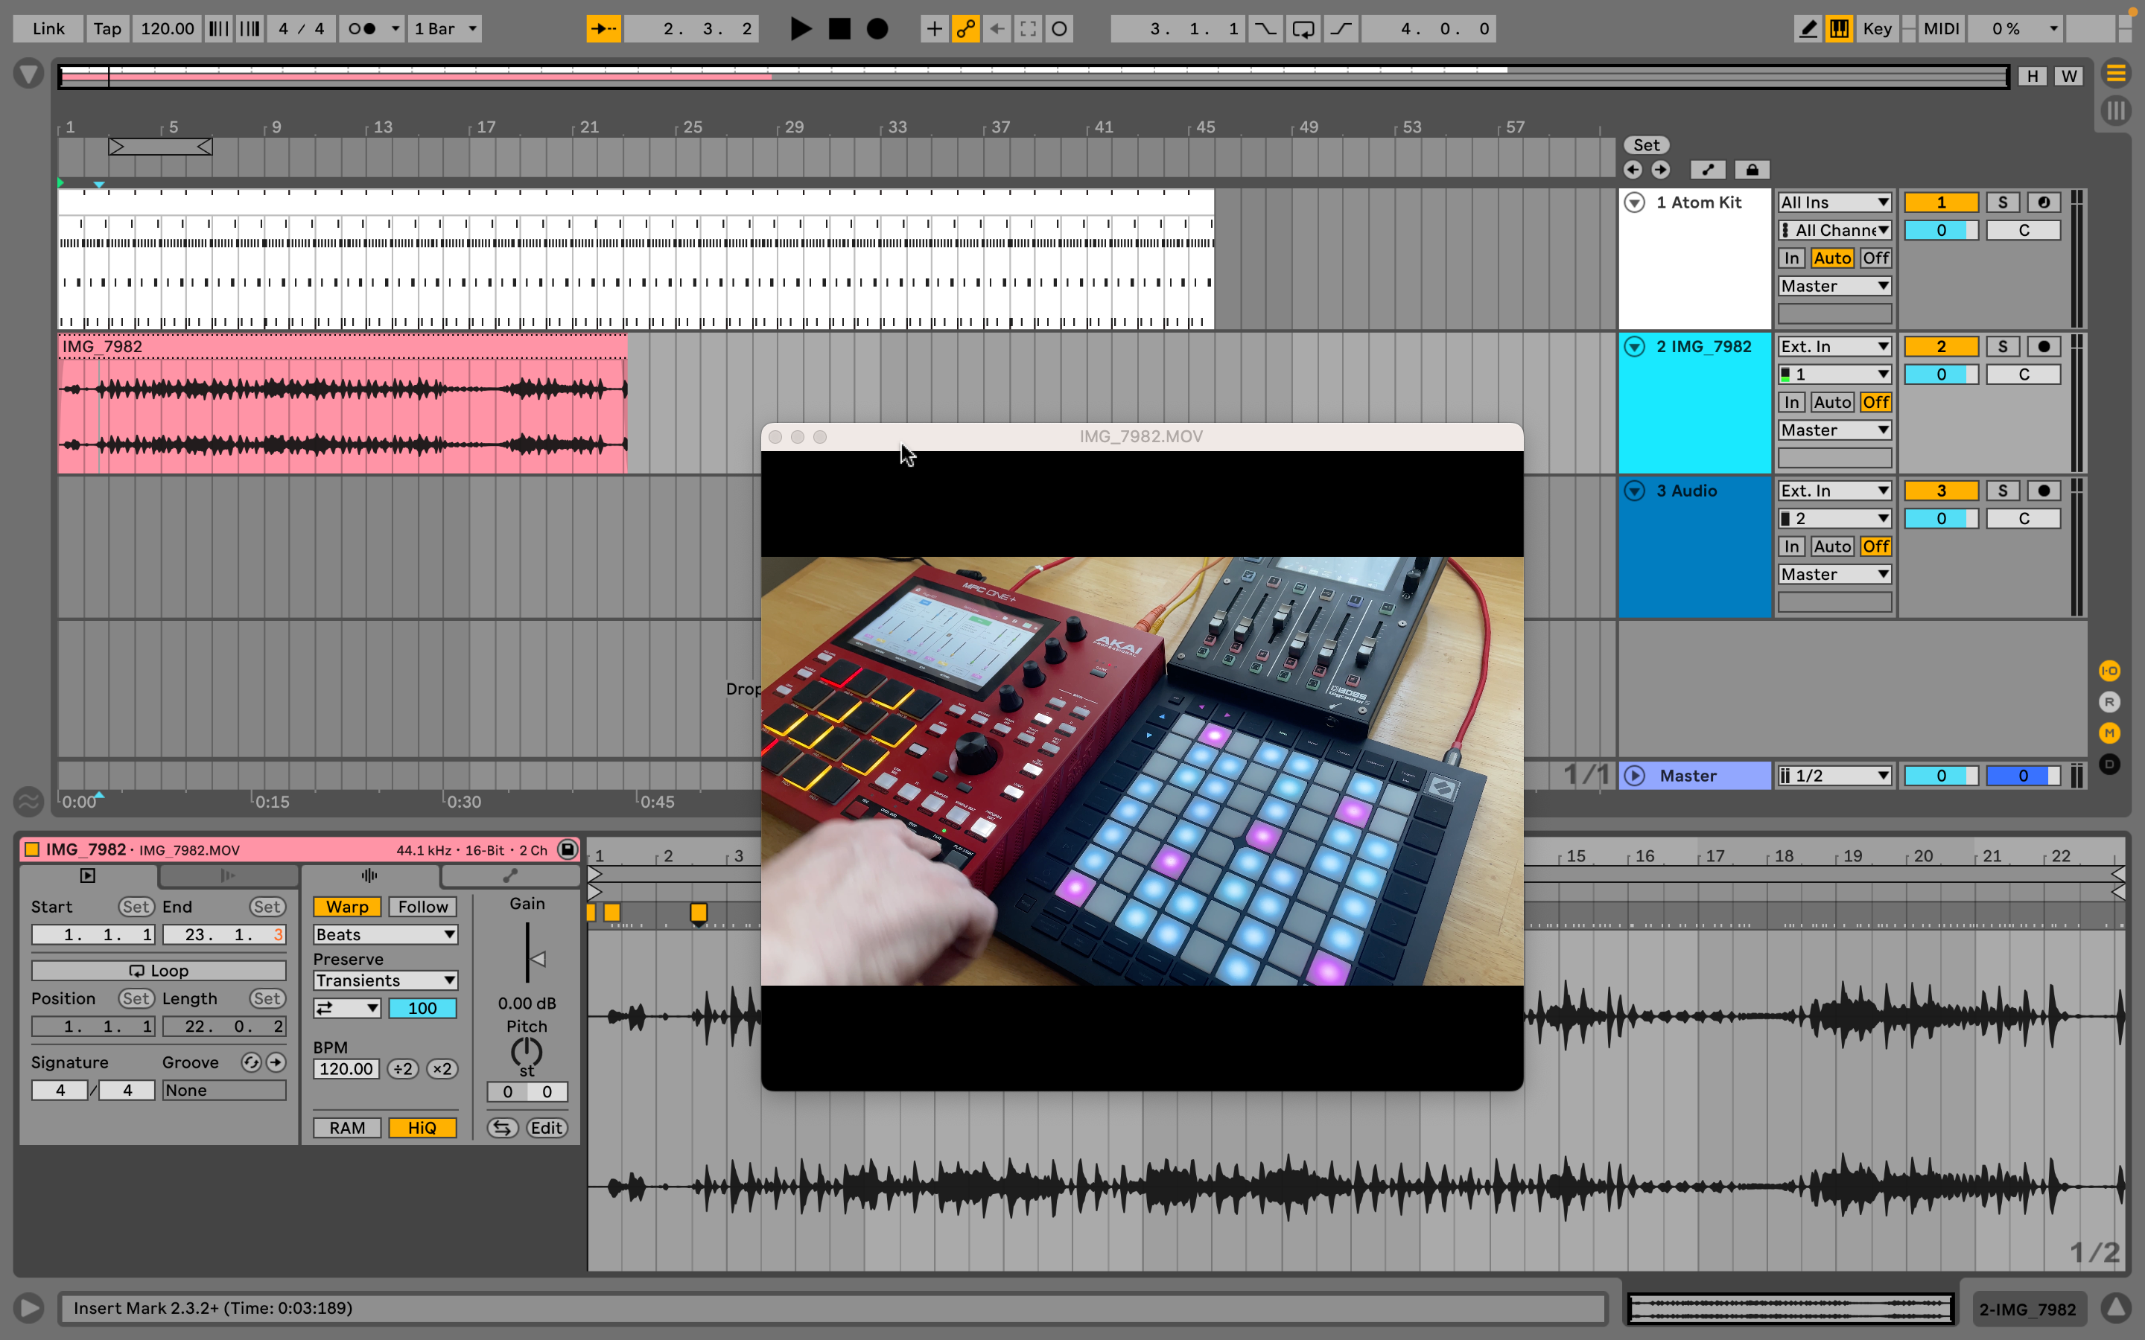
Task: Click the Tap tempo button
Action: tap(107, 28)
